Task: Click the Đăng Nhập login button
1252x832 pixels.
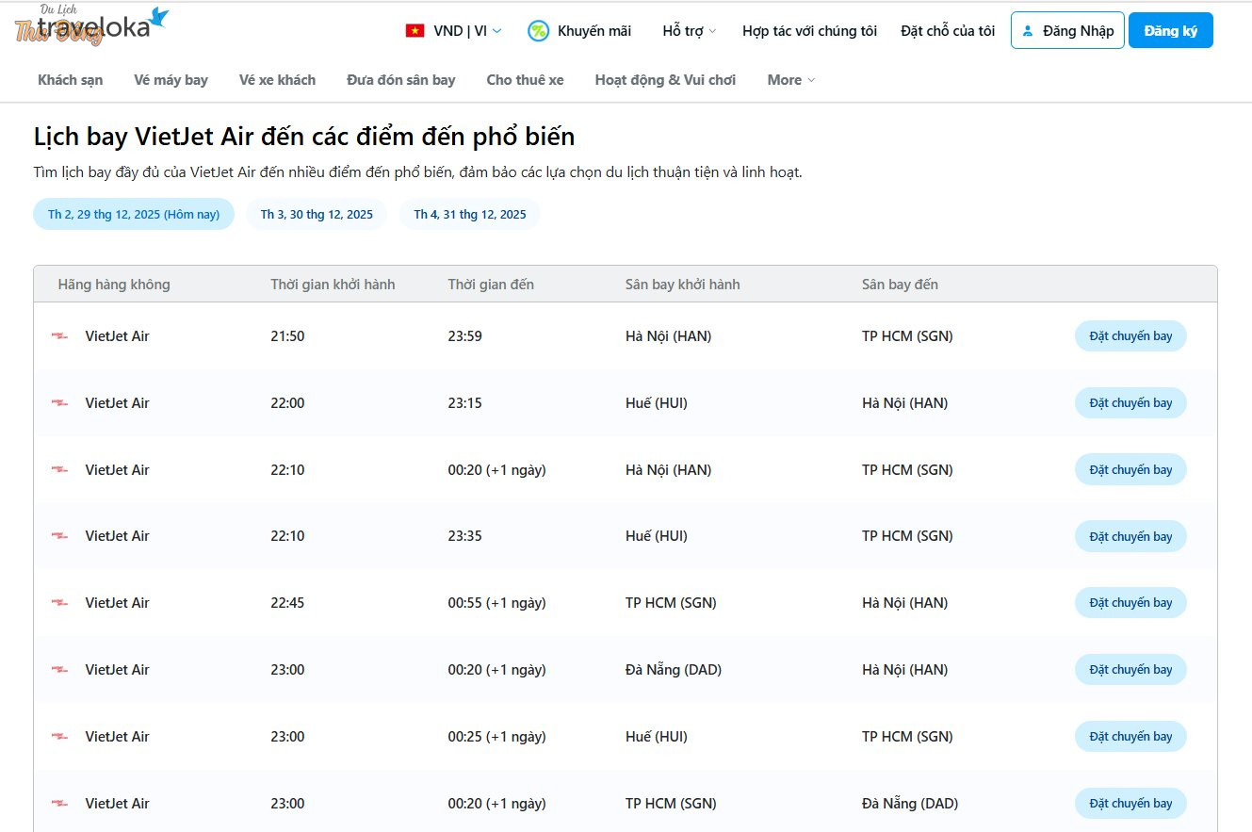Action: pyautogui.click(x=1067, y=30)
